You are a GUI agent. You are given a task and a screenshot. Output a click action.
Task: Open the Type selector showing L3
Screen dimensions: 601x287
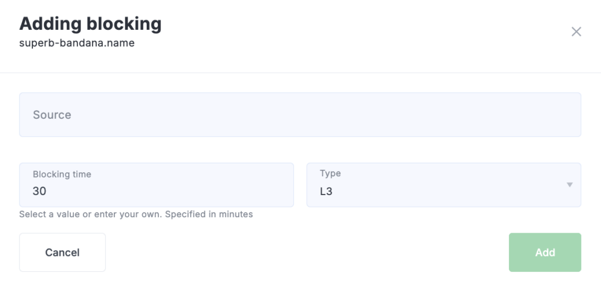tap(443, 185)
